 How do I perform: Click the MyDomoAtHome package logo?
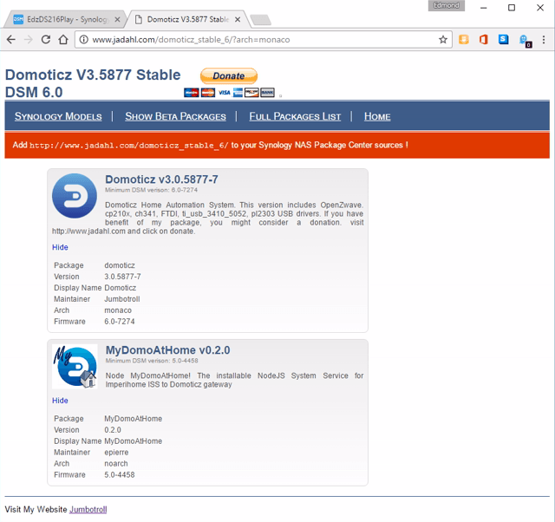(x=75, y=367)
